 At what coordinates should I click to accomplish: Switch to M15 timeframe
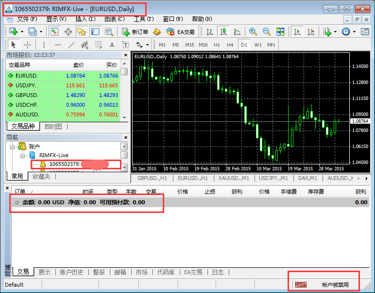pyautogui.click(x=189, y=45)
